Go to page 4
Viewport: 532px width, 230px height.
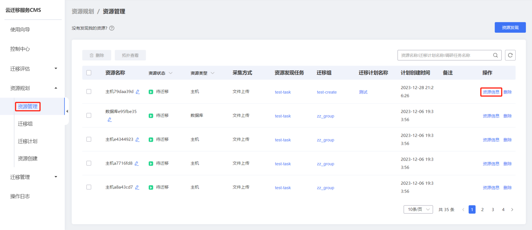coord(503,210)
